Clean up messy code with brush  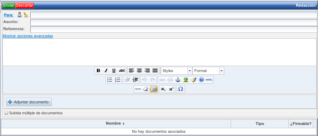click(x=194, y=80)
